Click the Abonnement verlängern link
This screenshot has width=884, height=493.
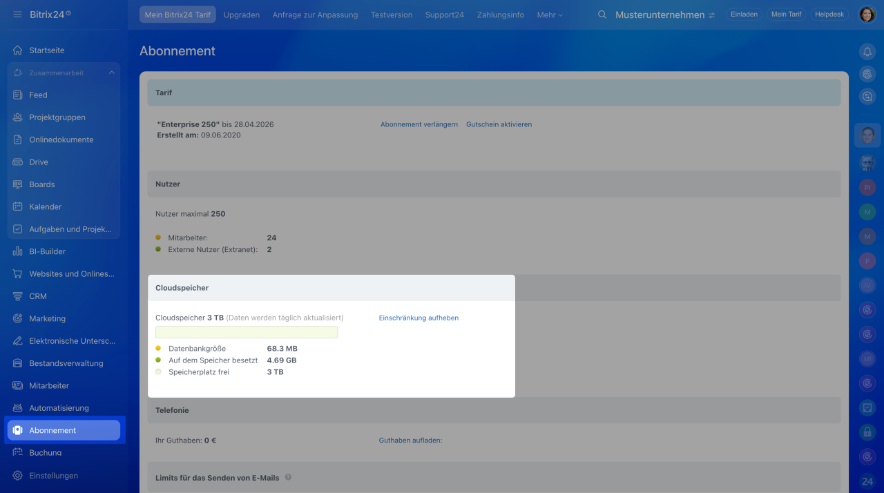pos(419,124)
